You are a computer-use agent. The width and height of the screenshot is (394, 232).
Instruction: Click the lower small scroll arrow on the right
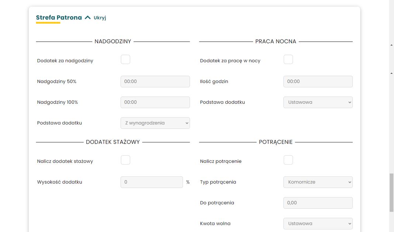[x=391, y=73]
